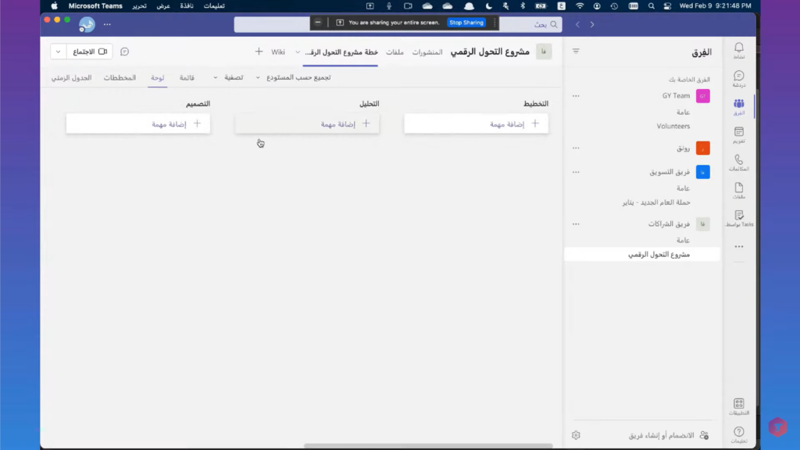Open فريق التسويق more options ellipsis

coord(576,172)
